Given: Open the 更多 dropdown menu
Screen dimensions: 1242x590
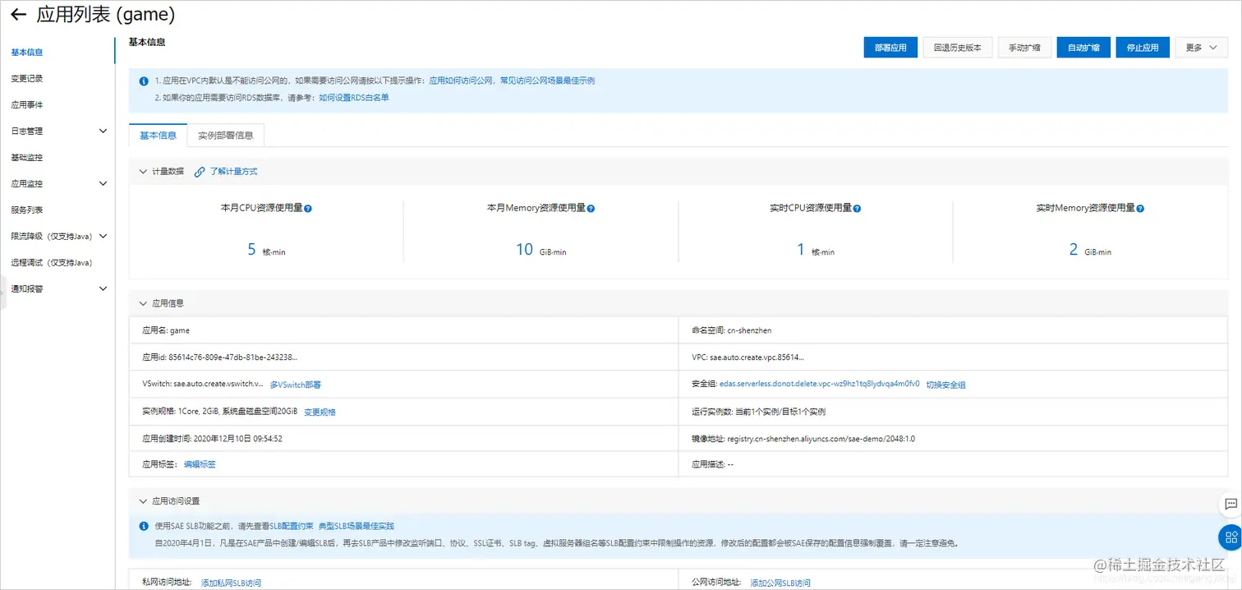Looking at the screenshot, I should (x=1201, y=47).
